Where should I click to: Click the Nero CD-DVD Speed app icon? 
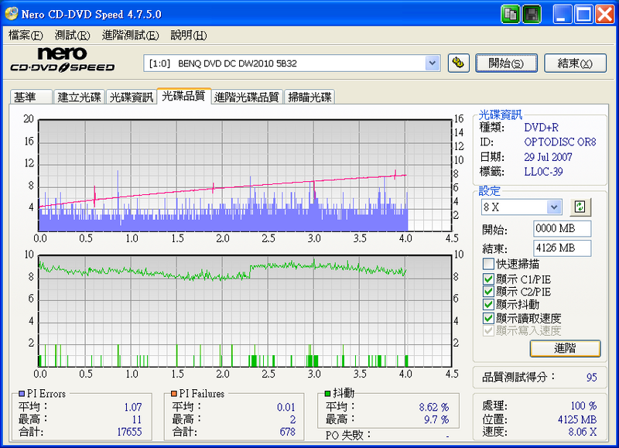[x=11, y=14]
